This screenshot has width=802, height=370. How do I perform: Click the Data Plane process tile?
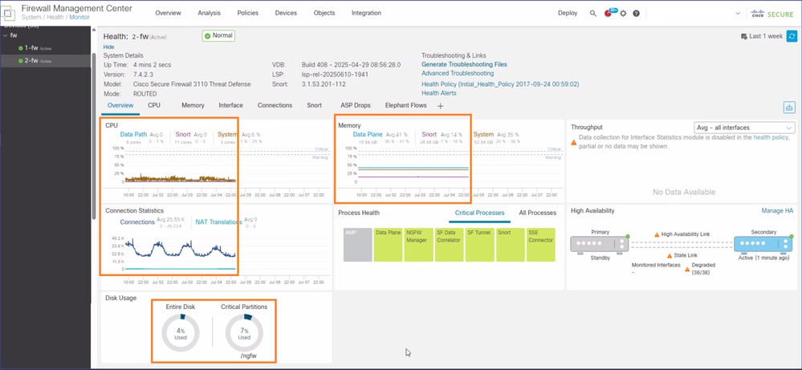(x=389, y=245)
